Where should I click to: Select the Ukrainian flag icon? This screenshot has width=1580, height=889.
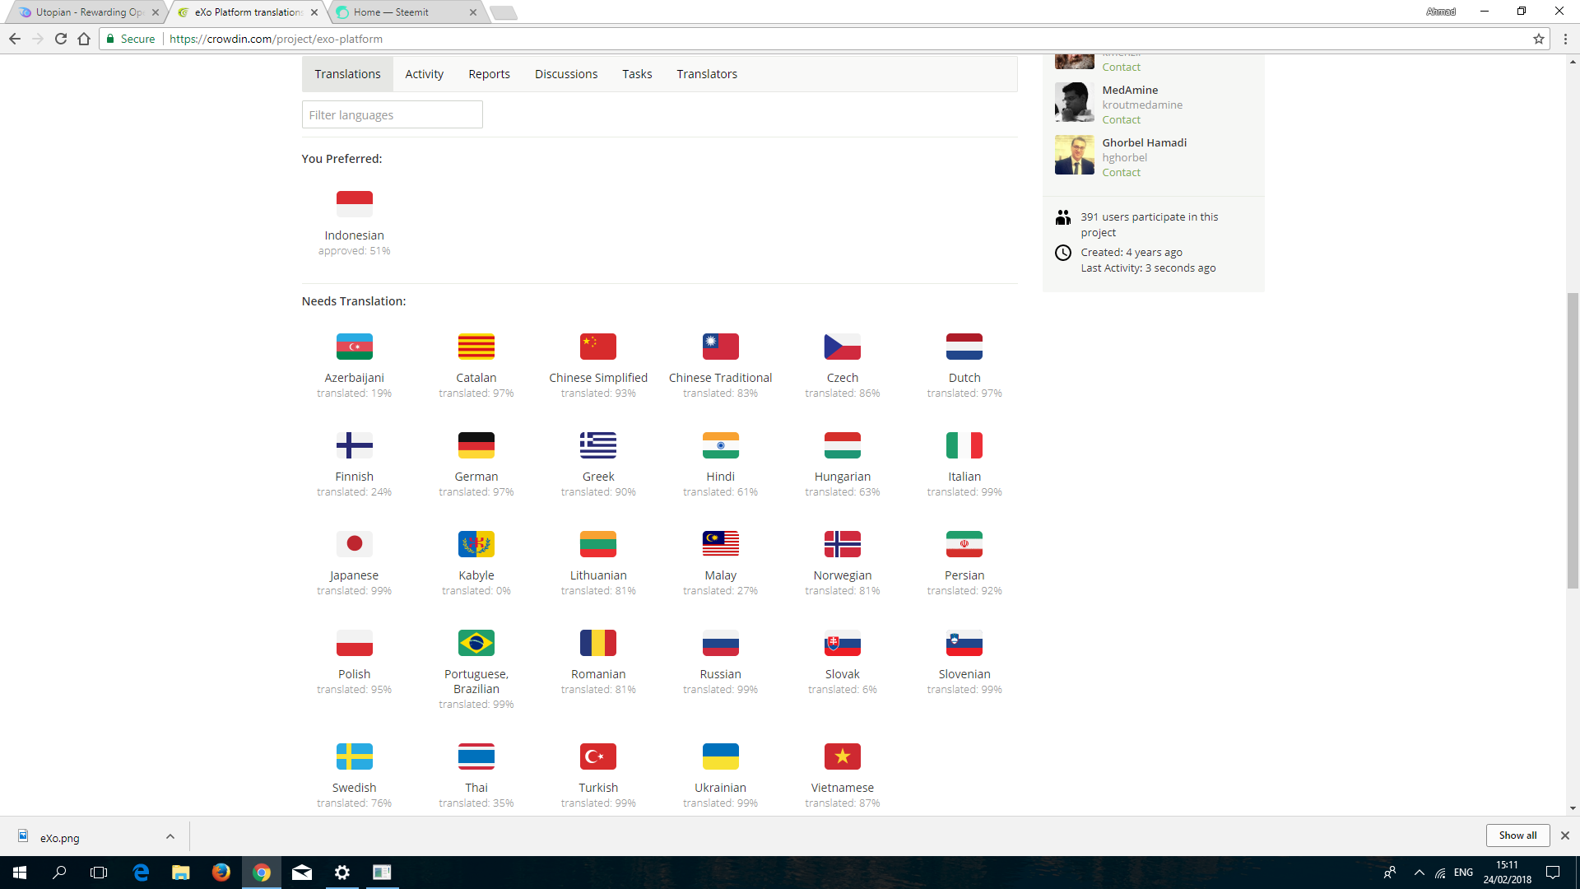point(720,756)
